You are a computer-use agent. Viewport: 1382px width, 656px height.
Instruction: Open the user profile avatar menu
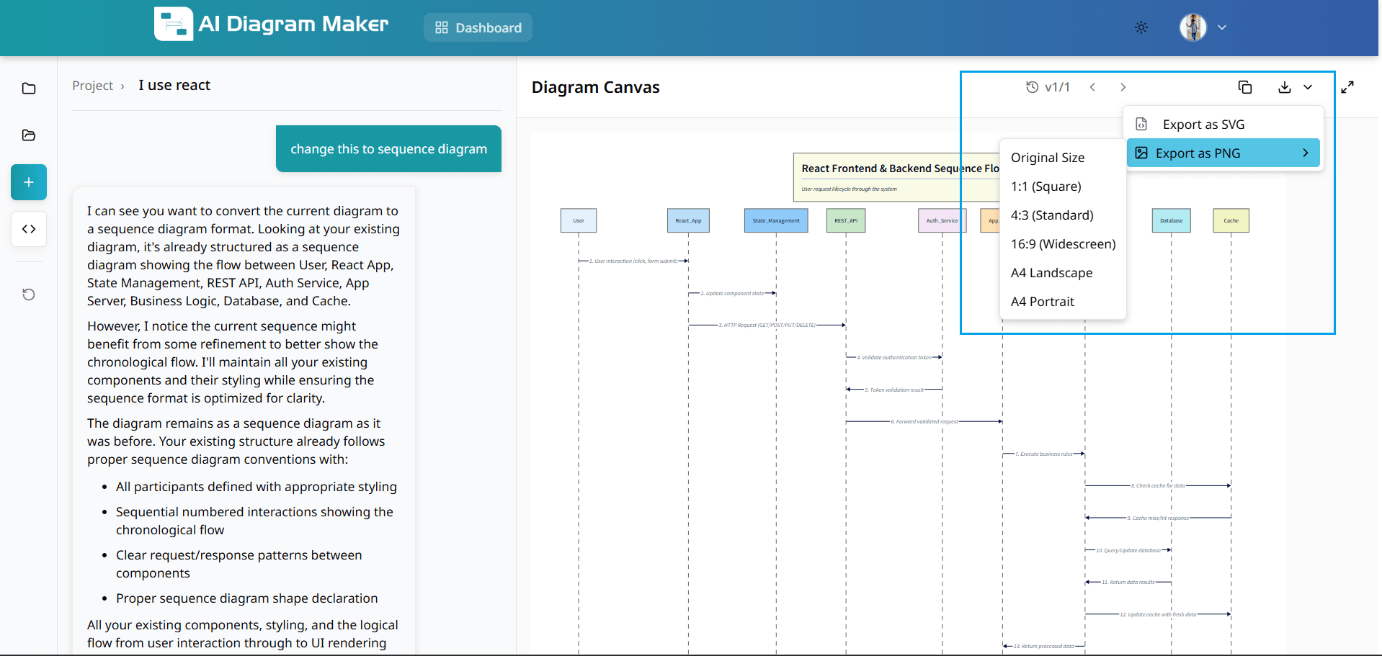[1193, 27]
